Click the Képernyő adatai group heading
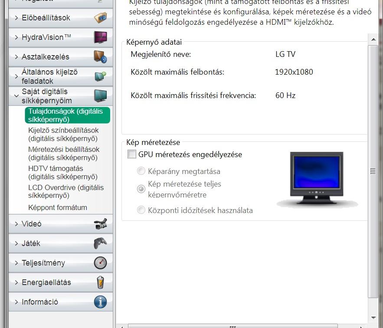 154,42
